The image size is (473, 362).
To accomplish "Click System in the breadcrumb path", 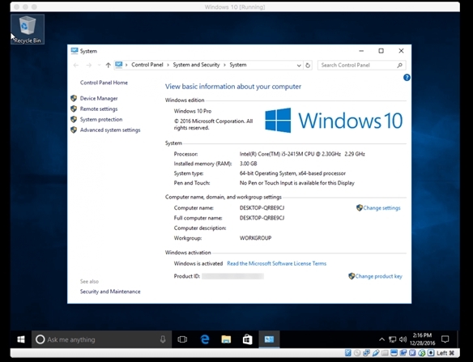I will click(x=238, y=65).
